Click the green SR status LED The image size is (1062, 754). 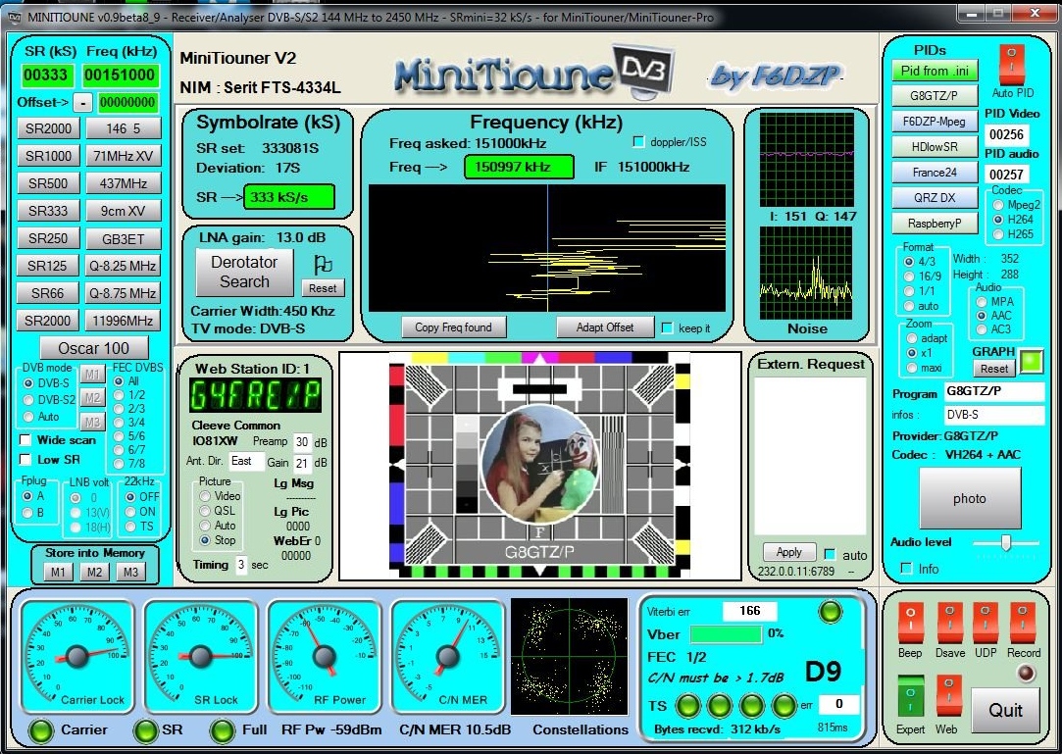145,730
